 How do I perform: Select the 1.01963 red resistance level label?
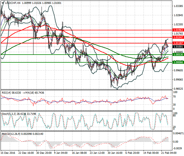178,30
